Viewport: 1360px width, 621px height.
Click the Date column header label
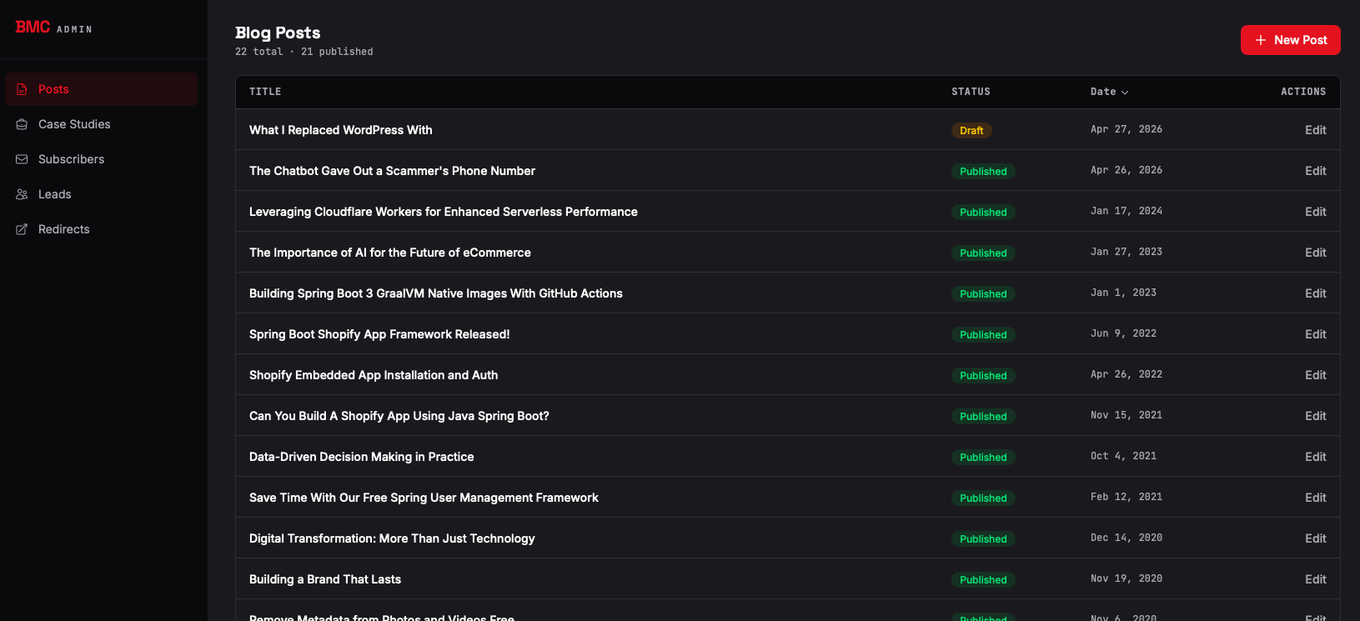[1103, 92]
